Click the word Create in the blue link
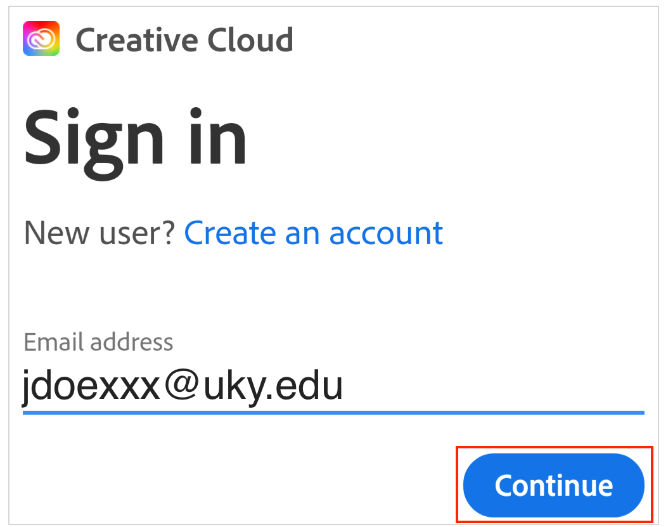Image resolution: width=668 pixels, height=527 pixels. tap(231, 233)
